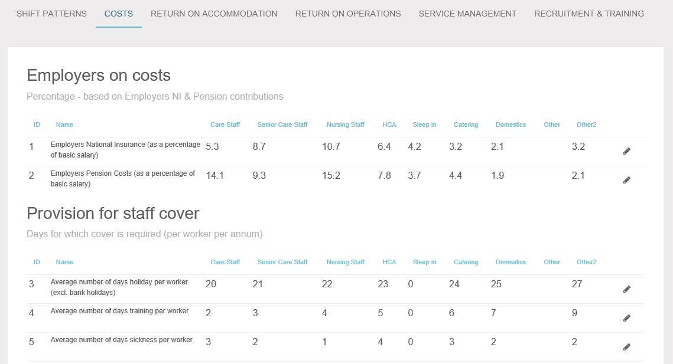
Task: Click Domestics pension value 1.9
Action: (498, 176)
